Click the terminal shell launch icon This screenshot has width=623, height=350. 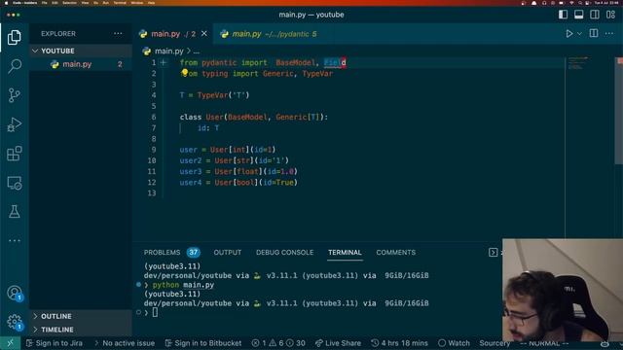[x=493, y=253]
